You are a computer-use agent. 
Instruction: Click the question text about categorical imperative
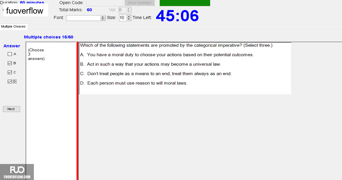pyautogui.click(x=176, y=45)
